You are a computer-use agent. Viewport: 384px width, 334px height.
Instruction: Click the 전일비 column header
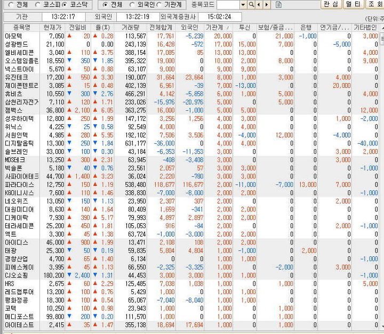point(78,27)
